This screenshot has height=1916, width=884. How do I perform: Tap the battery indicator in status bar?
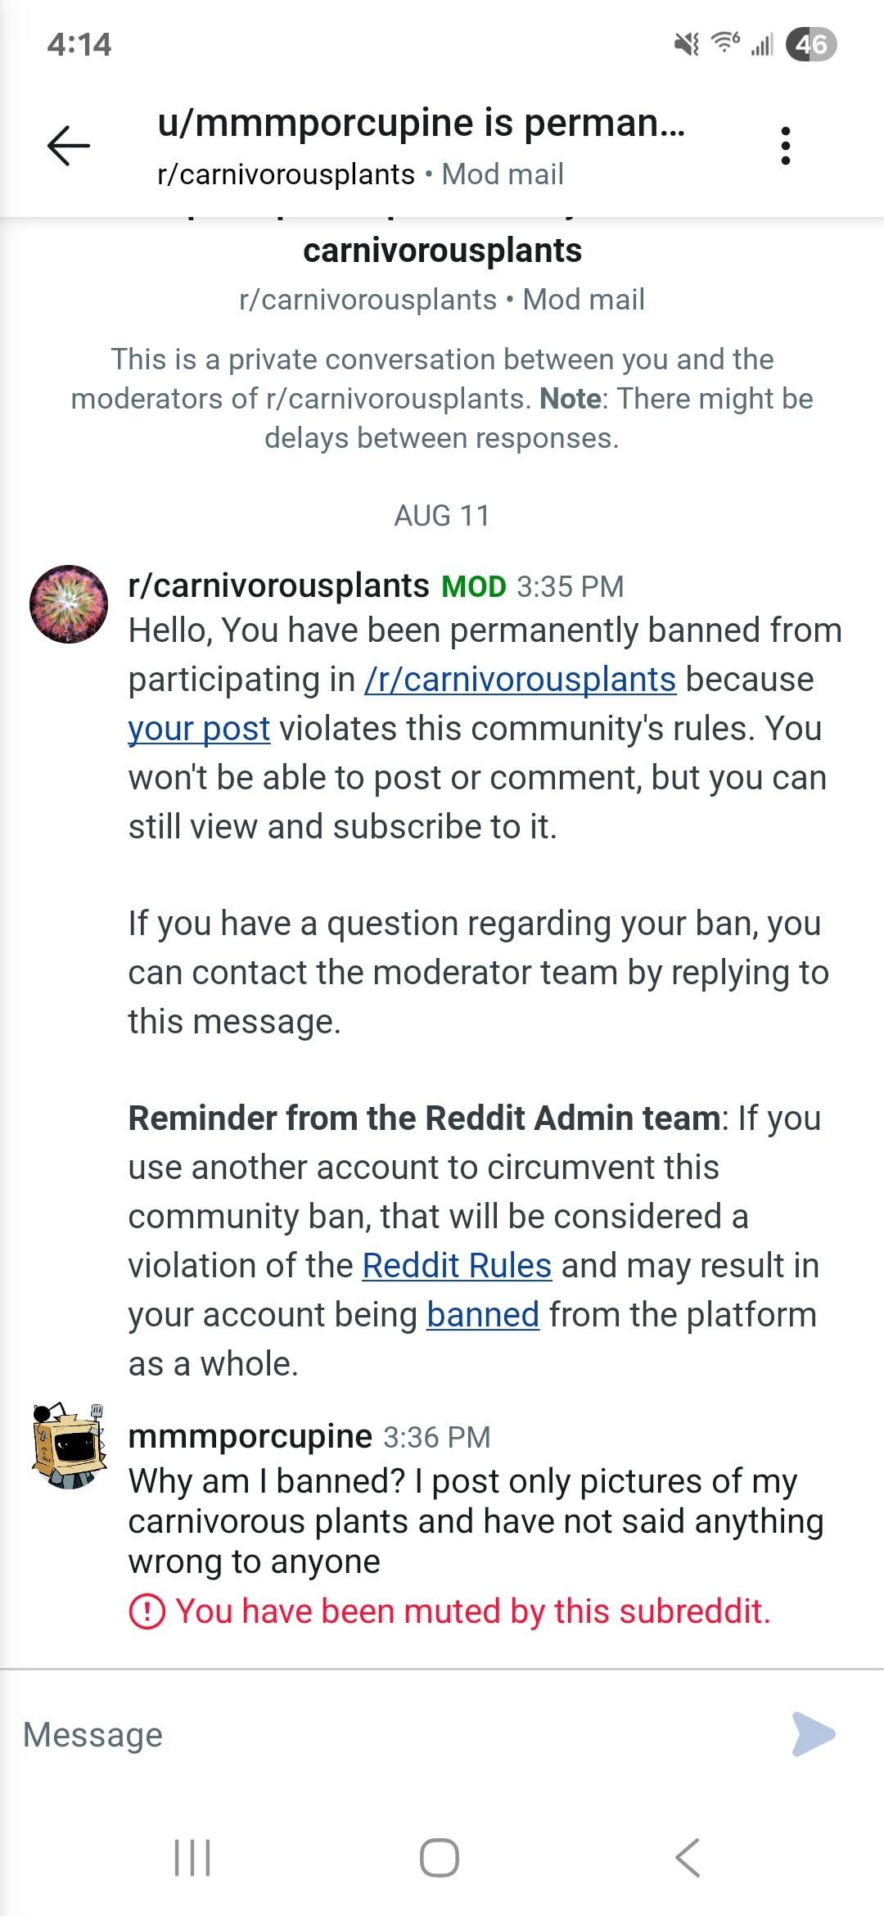pos(811,43)
